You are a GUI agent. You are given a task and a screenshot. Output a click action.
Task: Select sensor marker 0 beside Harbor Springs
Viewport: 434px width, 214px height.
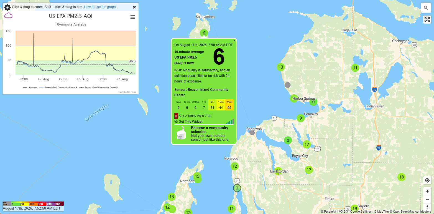click(x=313, y=102)
